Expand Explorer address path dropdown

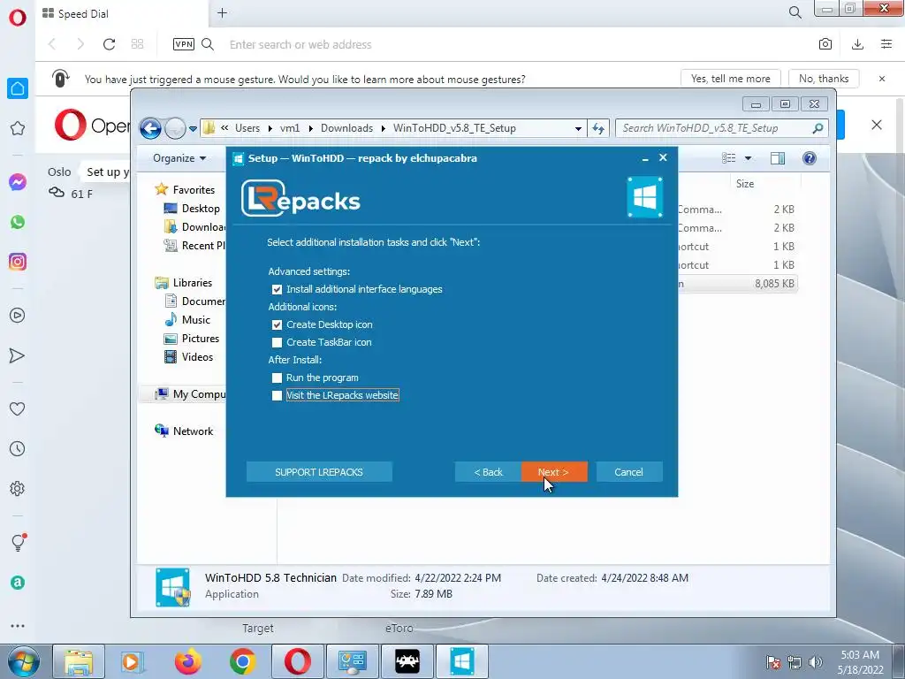pos(578,129)
